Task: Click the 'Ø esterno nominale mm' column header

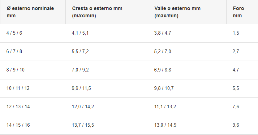Action: click(x=30, y=12)
